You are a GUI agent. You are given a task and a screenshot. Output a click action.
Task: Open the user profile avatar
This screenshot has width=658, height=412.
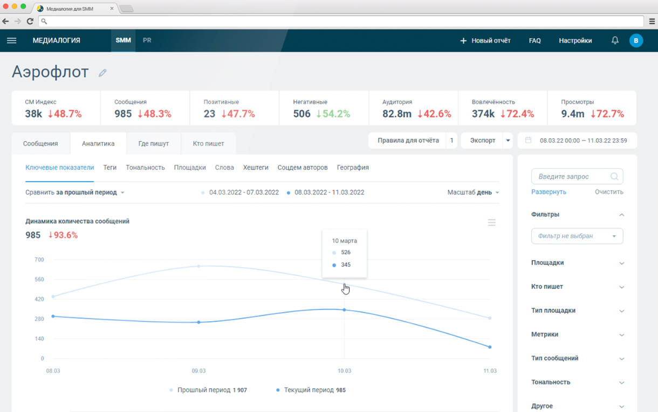[x=636, y=40]
